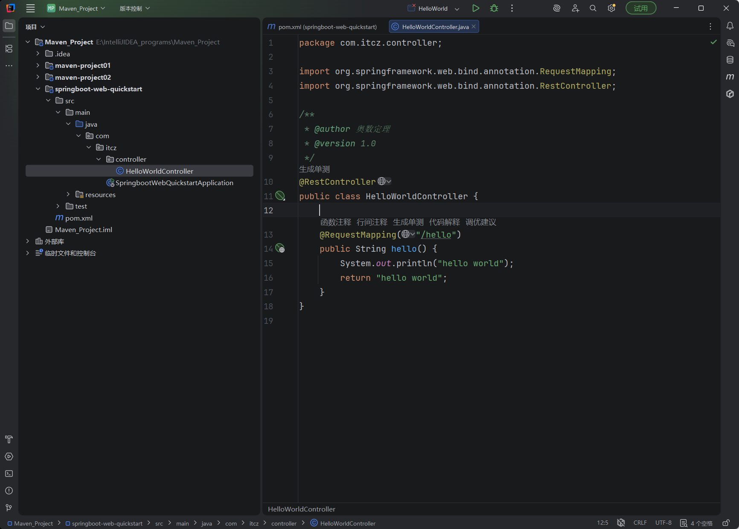Open the hexagon plugin tool window on right bar
739x529 pixels.
pyautogui.click(x=730, y=94)
